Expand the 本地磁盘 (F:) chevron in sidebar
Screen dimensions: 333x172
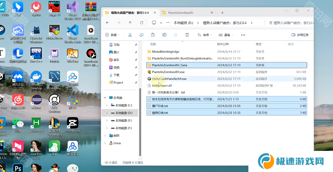pos(107,128)
